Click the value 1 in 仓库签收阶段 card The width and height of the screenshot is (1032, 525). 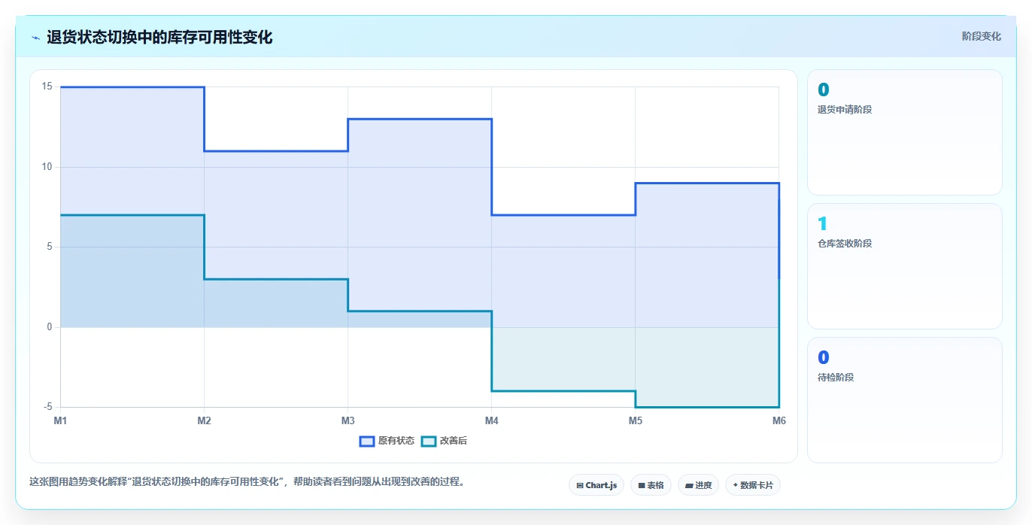(822, 223)
